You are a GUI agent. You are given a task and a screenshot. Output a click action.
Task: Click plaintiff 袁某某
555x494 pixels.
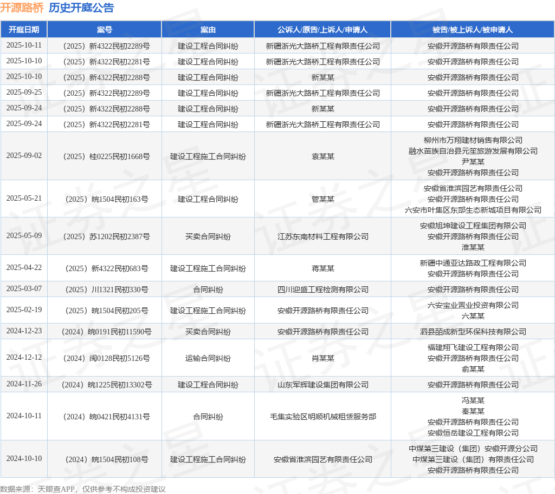pos(322,156)
